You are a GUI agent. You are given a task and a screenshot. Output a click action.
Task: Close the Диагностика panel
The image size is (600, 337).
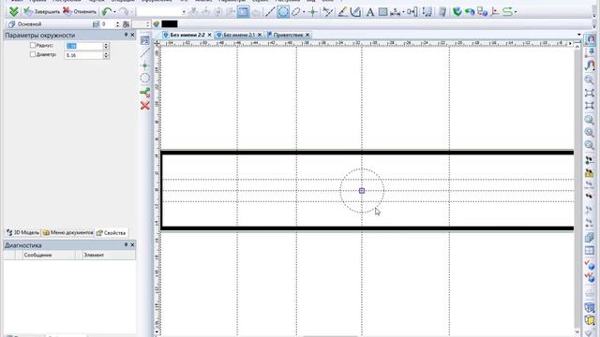coord(132,245)
